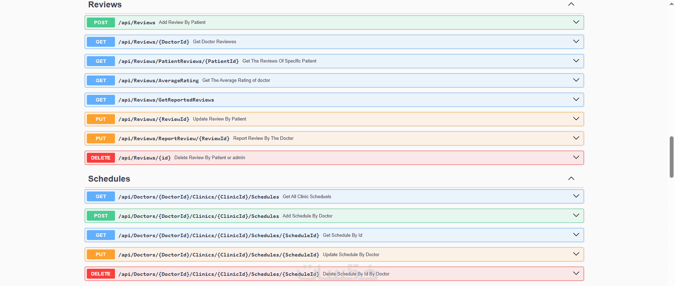Screen dimensions: 675x286
Task: Click the Reviews section heading
Action: pyautogui.click(x=105, y=5)
